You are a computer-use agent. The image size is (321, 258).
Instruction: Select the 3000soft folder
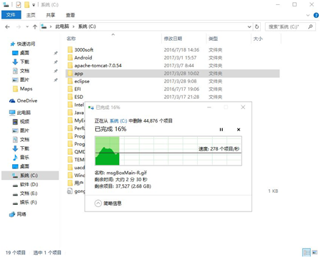(84, 49)
